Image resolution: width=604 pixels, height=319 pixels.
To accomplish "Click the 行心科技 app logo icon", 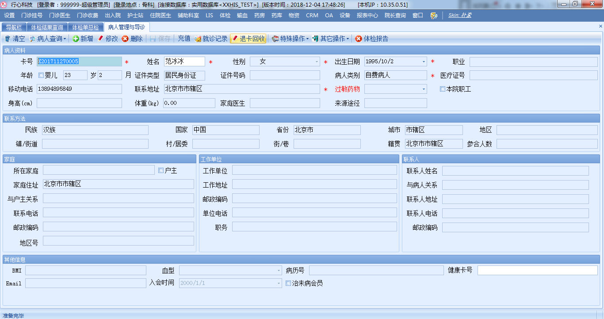I will coord(4,4).
